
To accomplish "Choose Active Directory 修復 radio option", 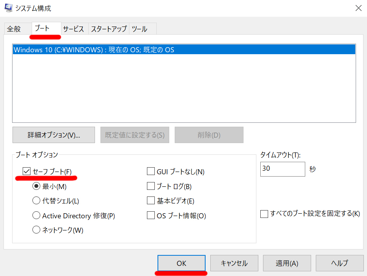I will 36,215.
